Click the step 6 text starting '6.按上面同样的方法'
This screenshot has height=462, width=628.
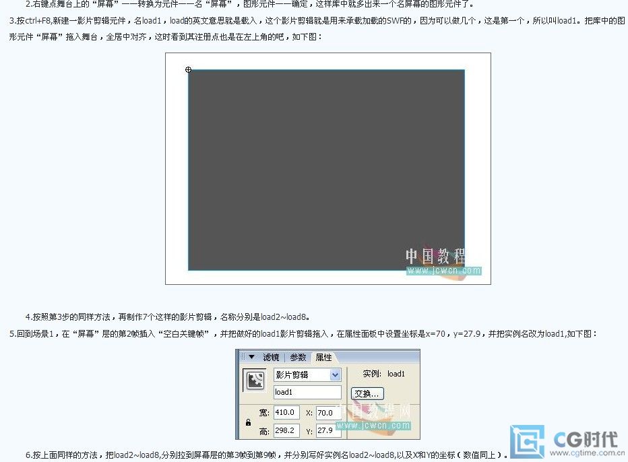[267, 455]
